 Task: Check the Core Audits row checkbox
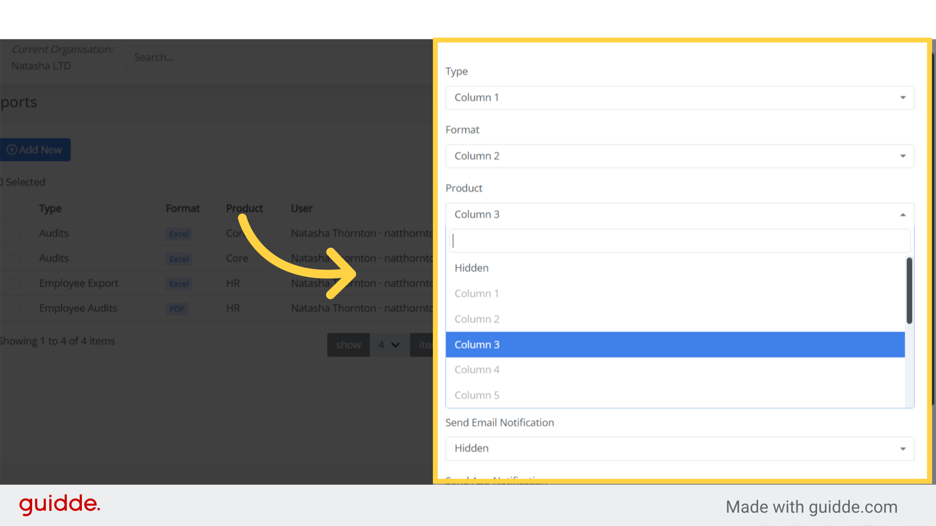[15, 258]
